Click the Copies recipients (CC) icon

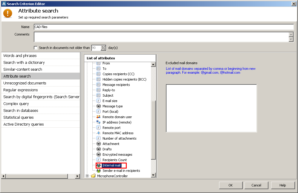[98, 74]
